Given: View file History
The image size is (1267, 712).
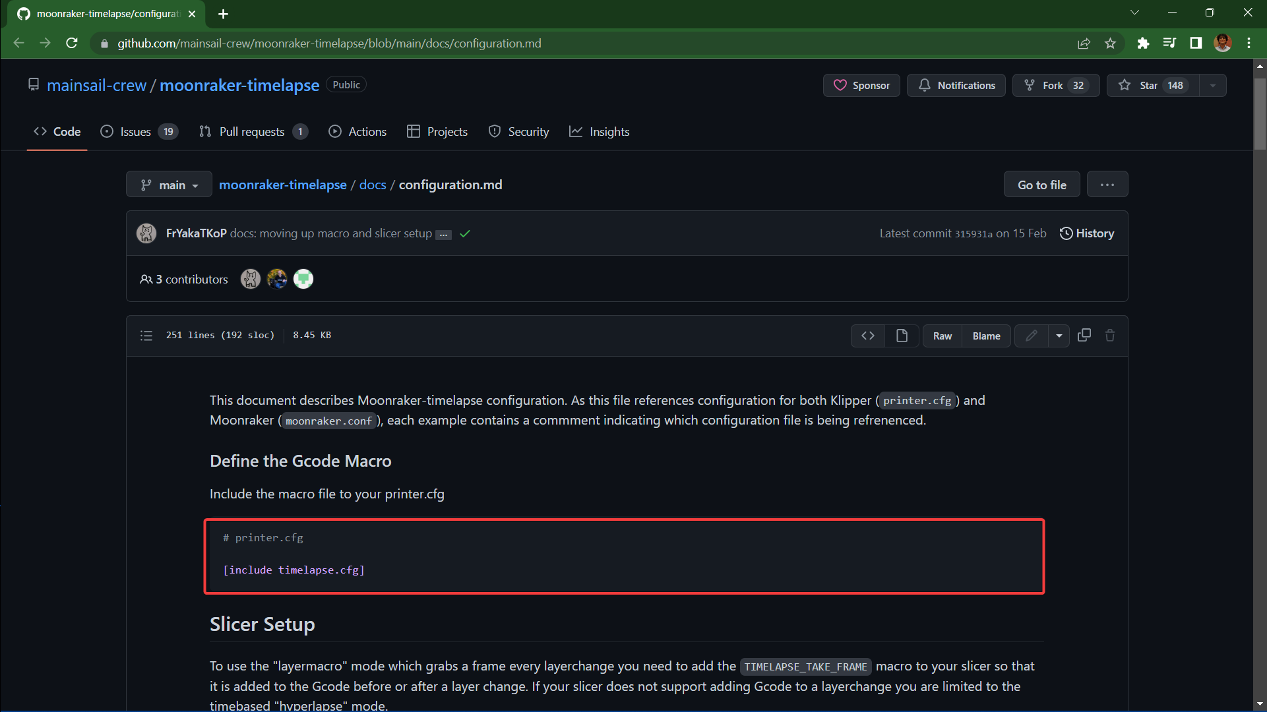Looking at the screenshot, I should pos(1087,233).
